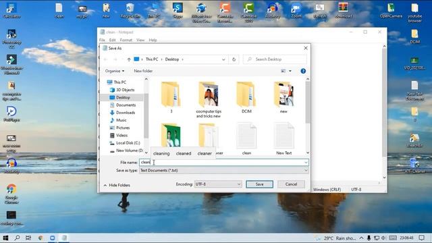Select the 'new' folder in the file list
The image size is (432, 243).
(x=283, y=97)
